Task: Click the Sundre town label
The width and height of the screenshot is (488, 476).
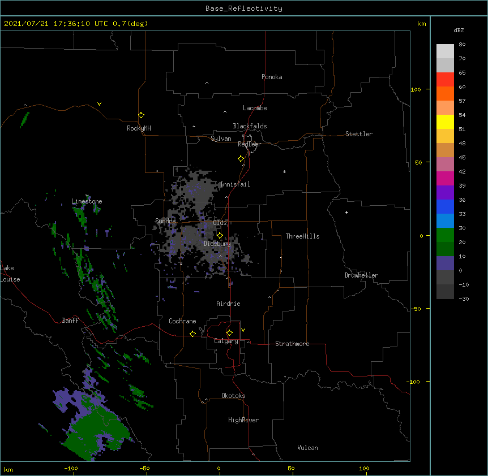Action: (165, 221)
